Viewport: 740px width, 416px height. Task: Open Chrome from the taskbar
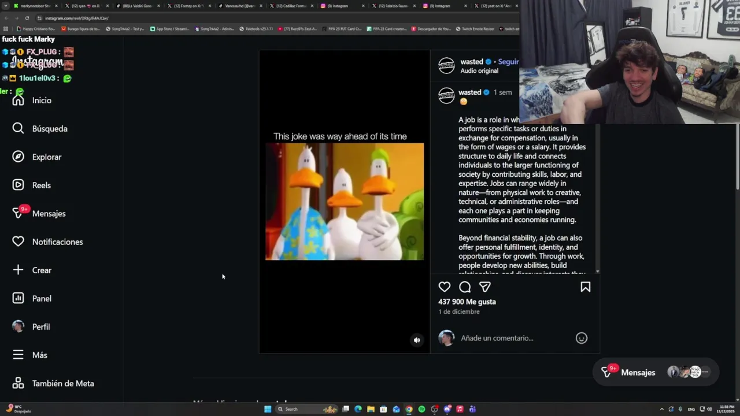(x=409, y=409)
